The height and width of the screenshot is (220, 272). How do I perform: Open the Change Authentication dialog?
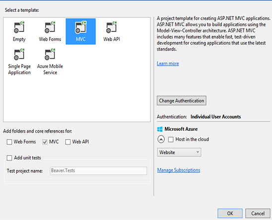182,101
